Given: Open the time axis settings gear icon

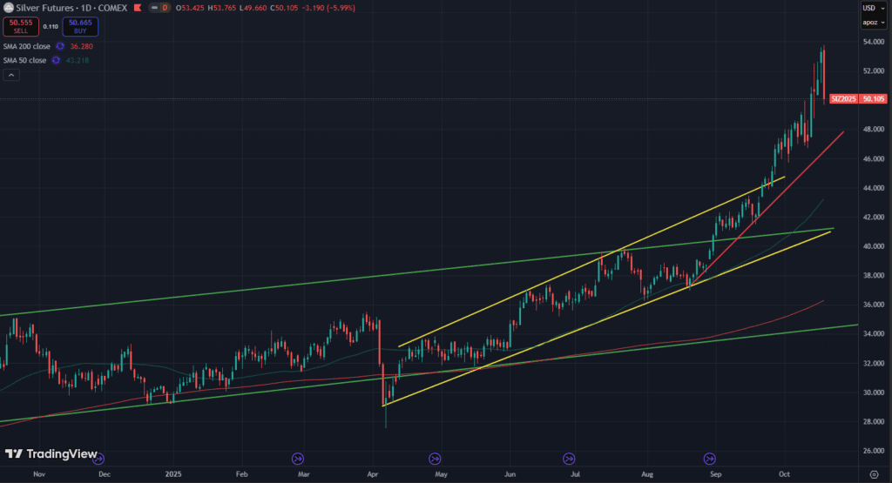Looking at the screenshot, I should click(x=874, y=473).
